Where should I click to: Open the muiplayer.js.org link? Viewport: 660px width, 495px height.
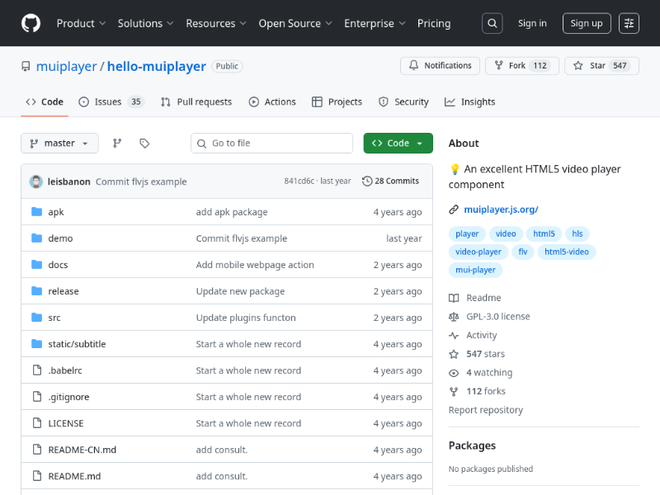click(501, 210)
